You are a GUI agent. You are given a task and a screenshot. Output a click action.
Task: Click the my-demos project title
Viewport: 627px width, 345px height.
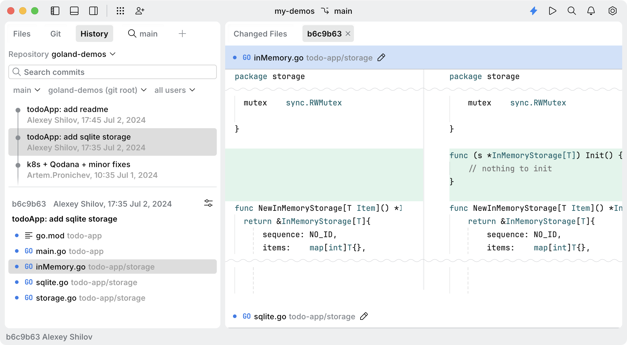[x=294, y=11]
